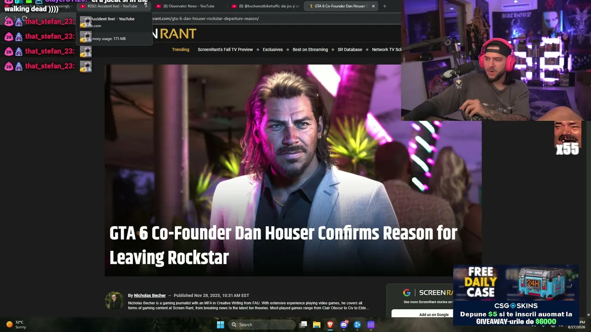Screen dimensions: 591x332
Task: Click the Google logo in ScreenRant box
Action: click(407, 293)
